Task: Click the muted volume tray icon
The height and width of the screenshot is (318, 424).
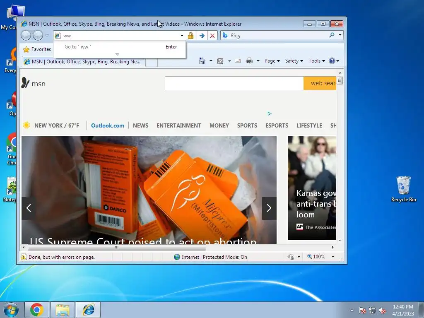Action: 382,311
